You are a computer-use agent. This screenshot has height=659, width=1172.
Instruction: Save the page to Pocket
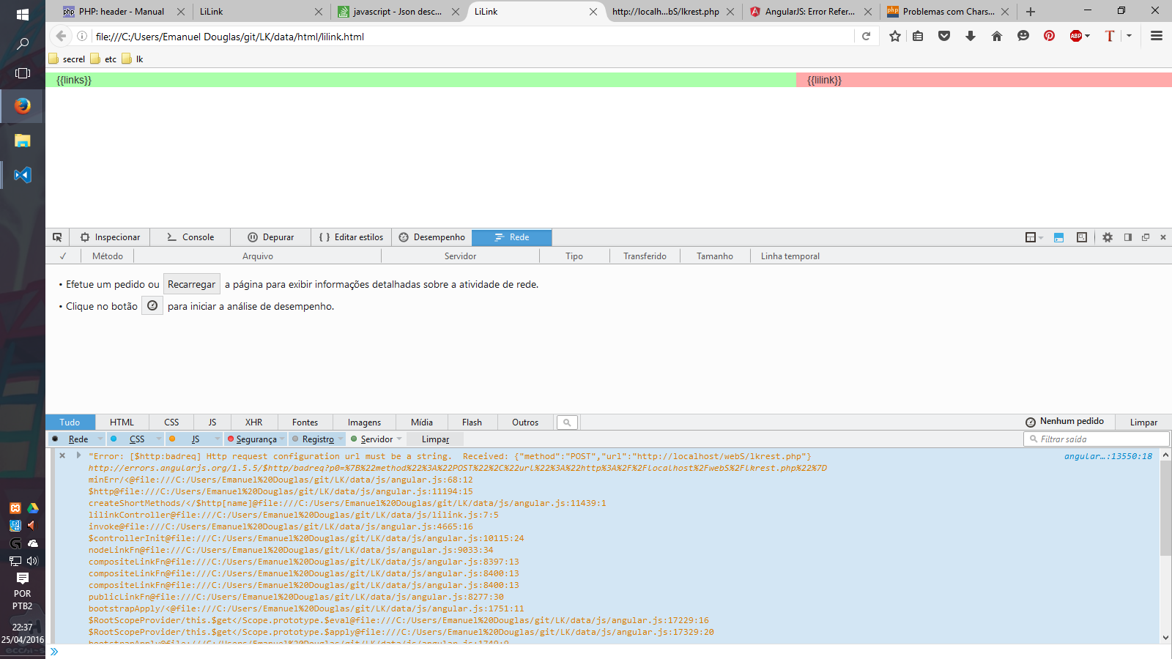coord(944,36)
